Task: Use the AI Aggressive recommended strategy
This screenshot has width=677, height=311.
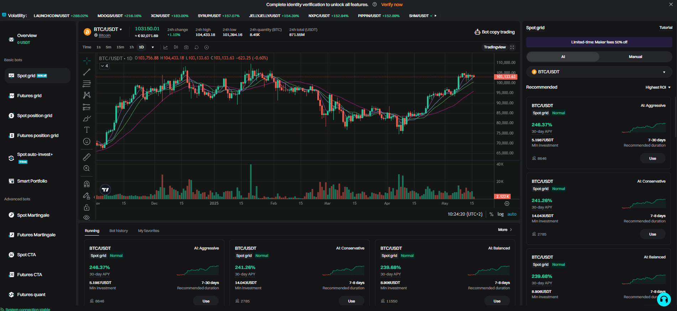Action: coord(652,159)
